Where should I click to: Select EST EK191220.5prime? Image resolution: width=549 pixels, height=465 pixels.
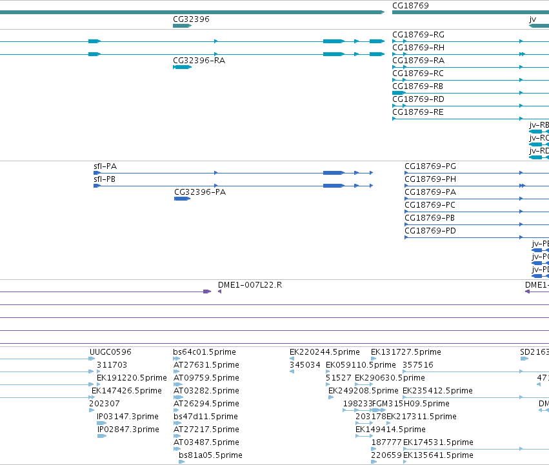[x=132, y=378]
